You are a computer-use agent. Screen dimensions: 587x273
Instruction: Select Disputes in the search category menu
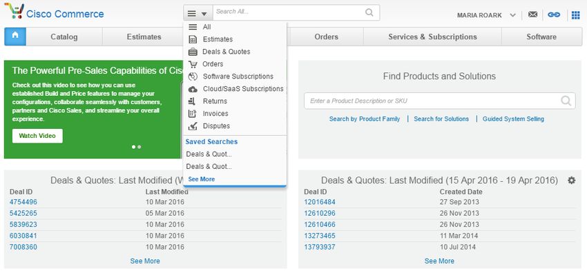216,126
